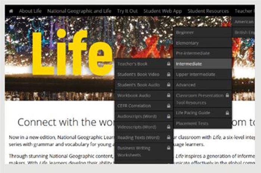Open Classroom Presentation Tool Resources
Viewport: 261px width, 173px height.
[203, 99]
